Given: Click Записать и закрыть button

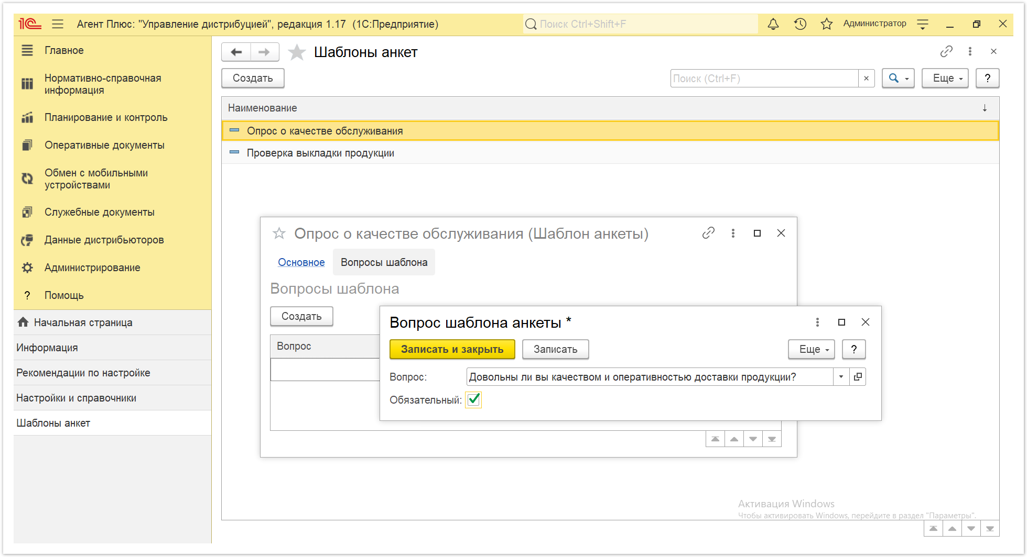Looking at the screenshot, I should coord(452,350).
